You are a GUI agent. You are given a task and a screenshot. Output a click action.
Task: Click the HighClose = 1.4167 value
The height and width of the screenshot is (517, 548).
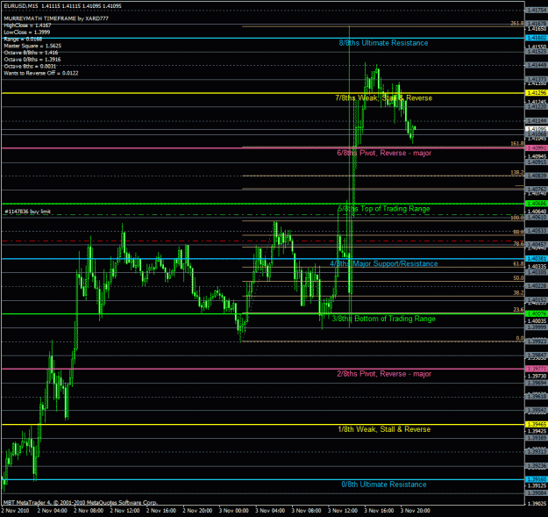[27, 25]
